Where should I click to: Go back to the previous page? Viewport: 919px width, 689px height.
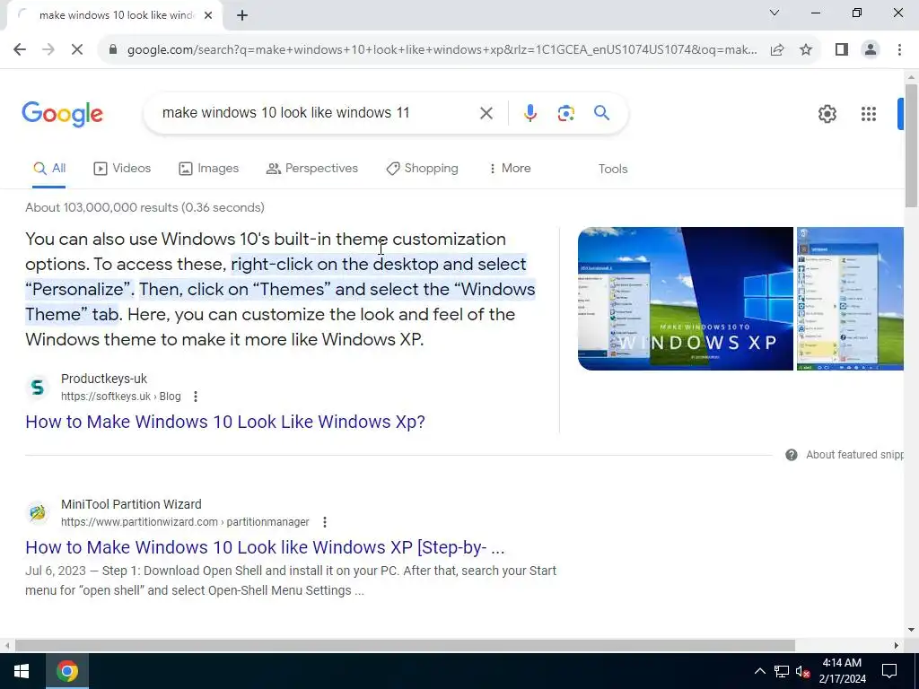point(20,49)
